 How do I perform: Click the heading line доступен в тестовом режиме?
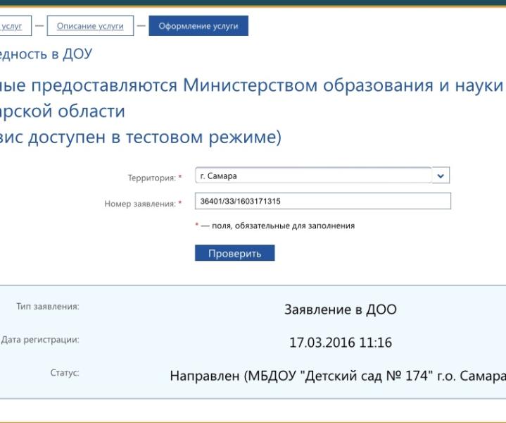click(x=141, y=137)
